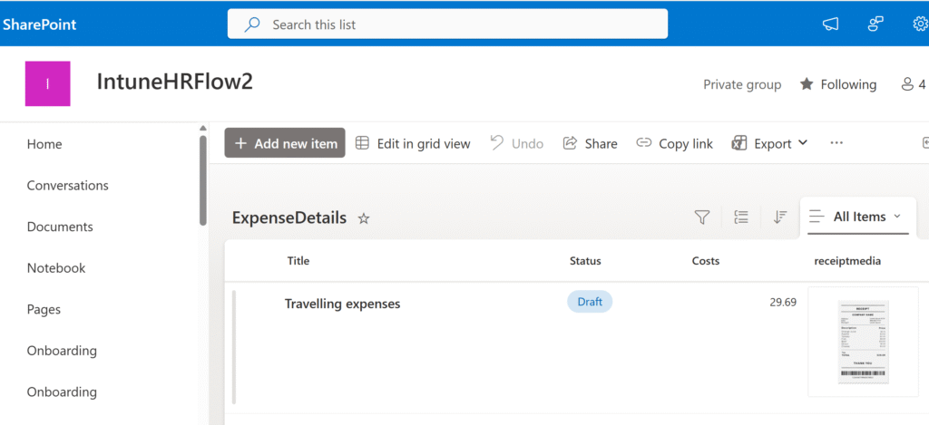
Task: Click the sort arrows icon
Action: pyautogui.click(x=779, y=217)
